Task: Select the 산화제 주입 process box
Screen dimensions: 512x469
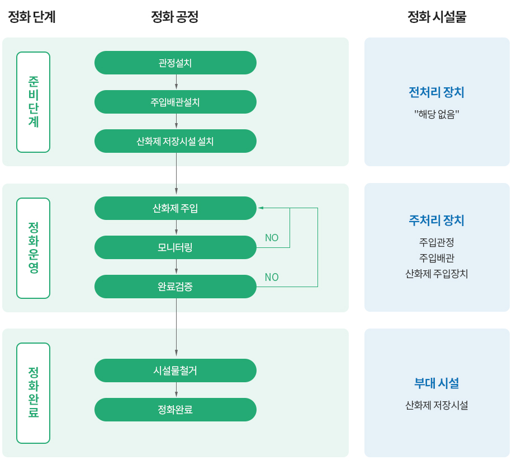Action: 176,208
